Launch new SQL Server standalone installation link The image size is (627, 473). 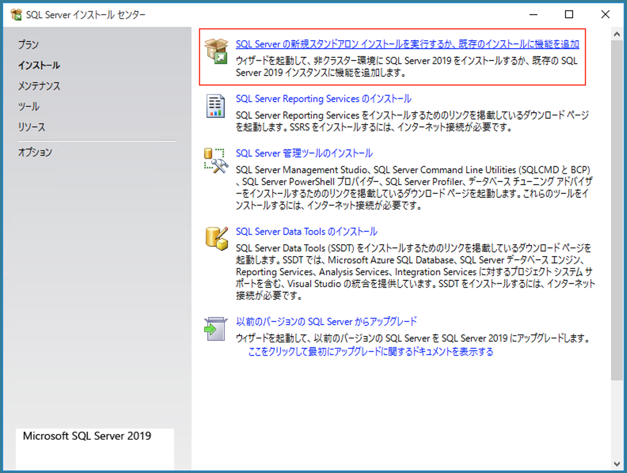(x=407, y=44)
